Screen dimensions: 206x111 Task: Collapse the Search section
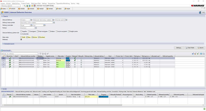(2, 16)
